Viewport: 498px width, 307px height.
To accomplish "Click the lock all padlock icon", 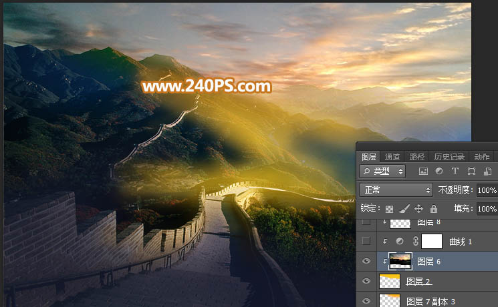I will pyautogui.click(x=433, y=209).
